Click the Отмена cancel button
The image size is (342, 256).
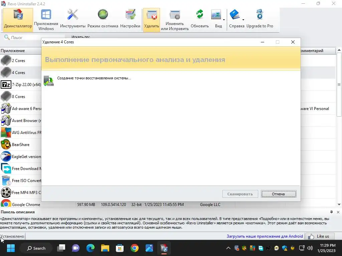click(279, 194)
